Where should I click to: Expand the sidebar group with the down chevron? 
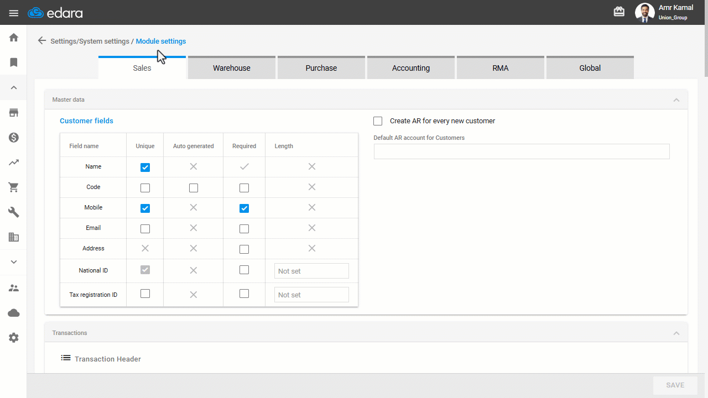click(14, 262)
